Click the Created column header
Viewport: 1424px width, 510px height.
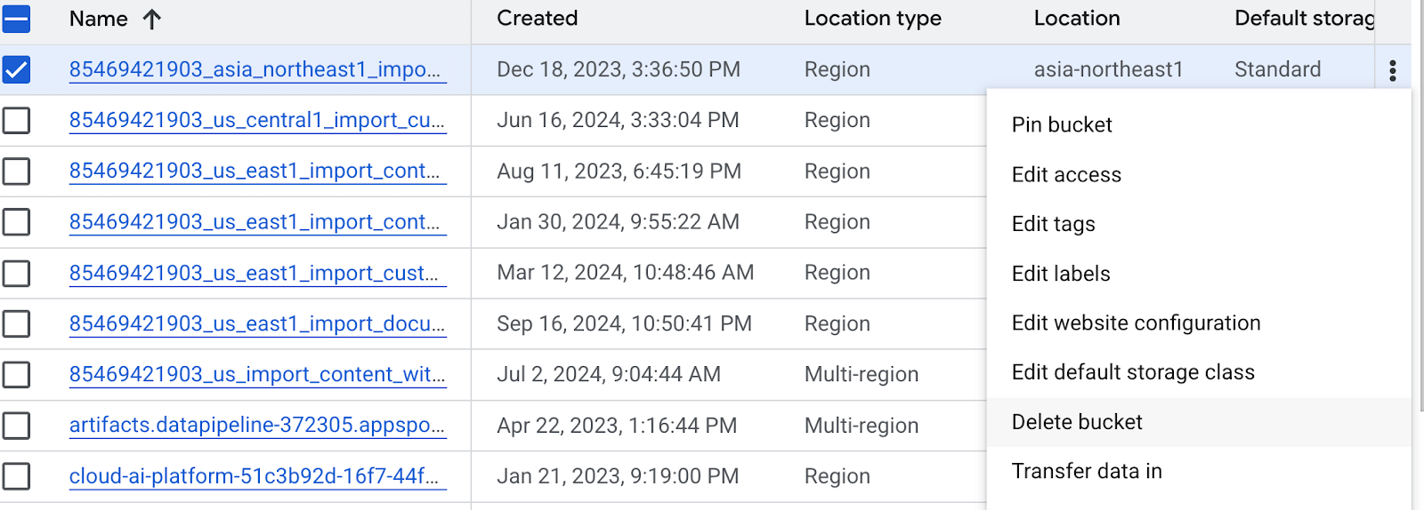pyautogui.click(x=537, y=19)
